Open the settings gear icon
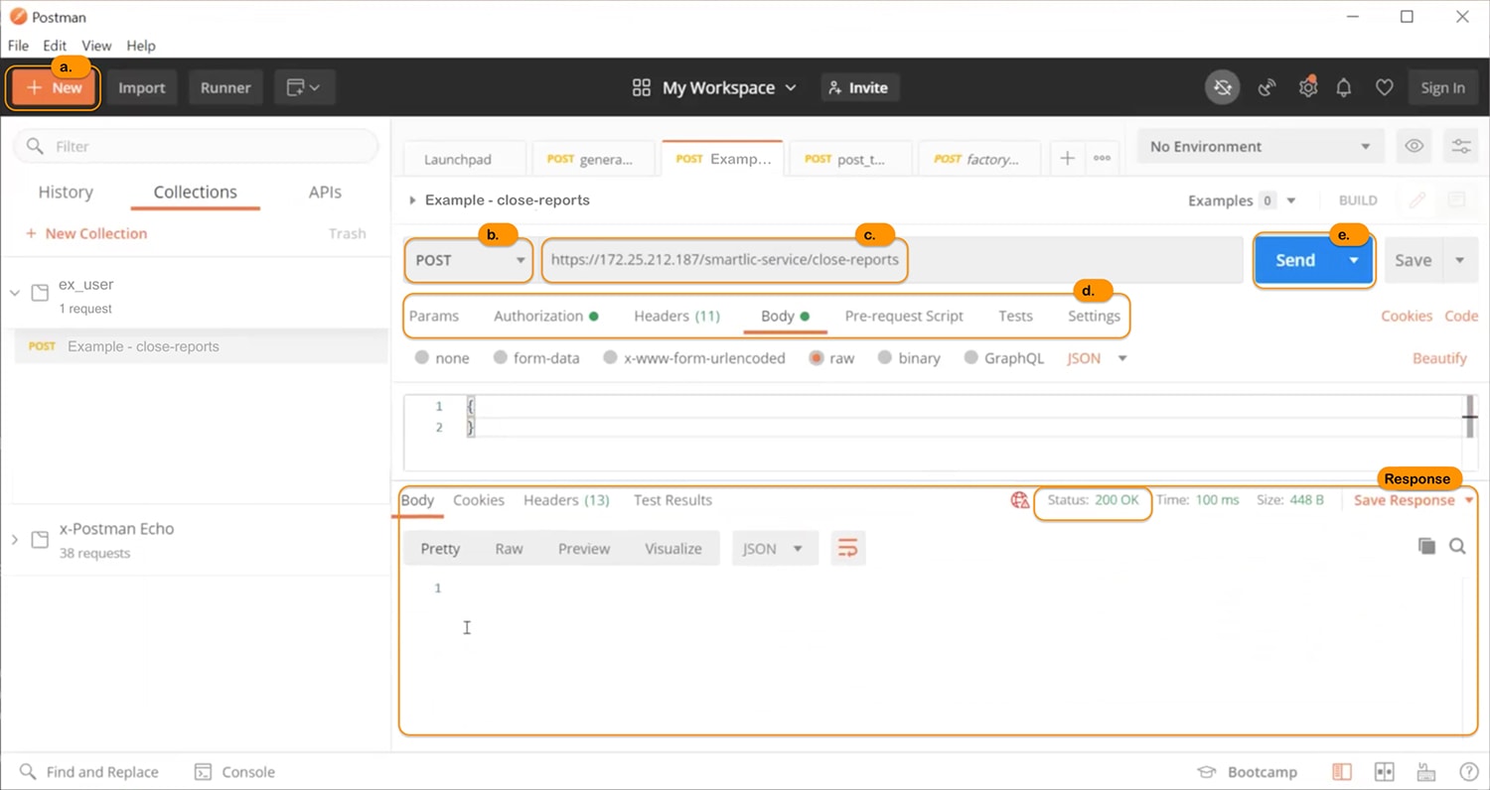The height and width of the screenshot is (790, 1490). [1308, 87]
